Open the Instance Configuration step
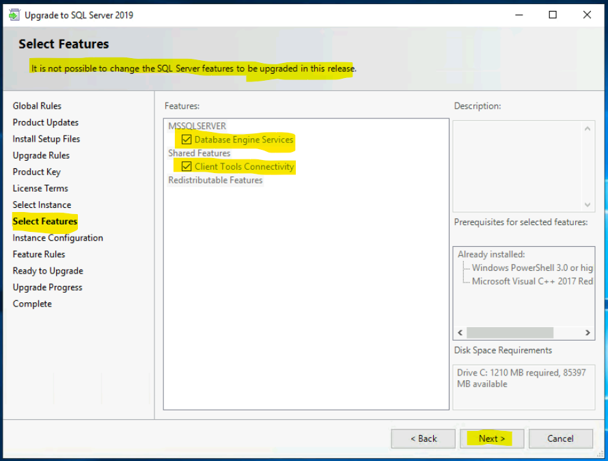This screenshot has width=608, height=461. 58,238
